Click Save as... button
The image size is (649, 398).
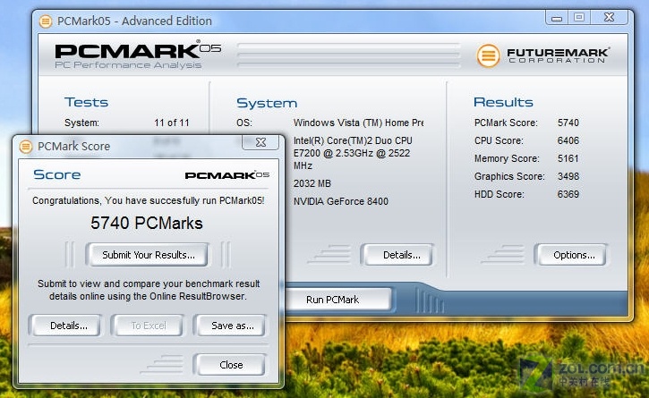point(232,326)
